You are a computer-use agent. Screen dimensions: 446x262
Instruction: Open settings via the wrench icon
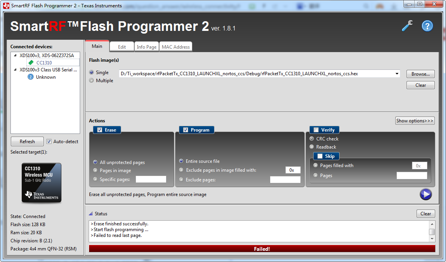pyautogui.click(x=407, y=26)
